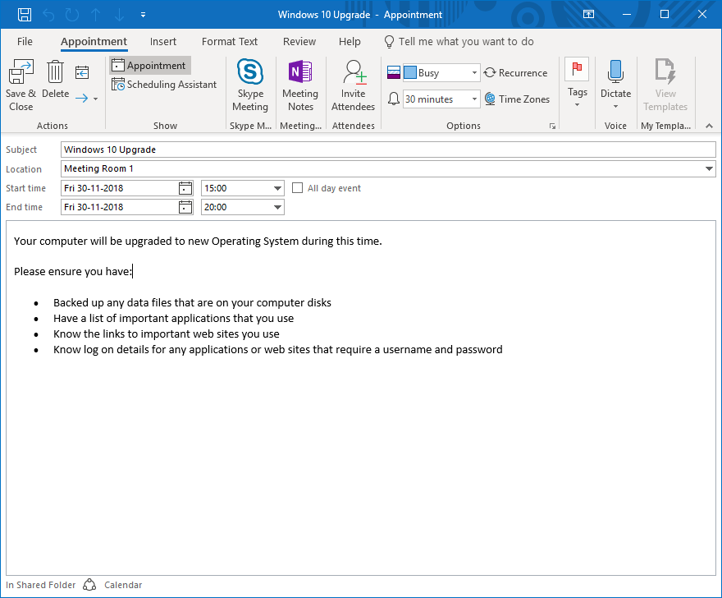
Task: Open the Time Zones option
Action: click(516, 99)
